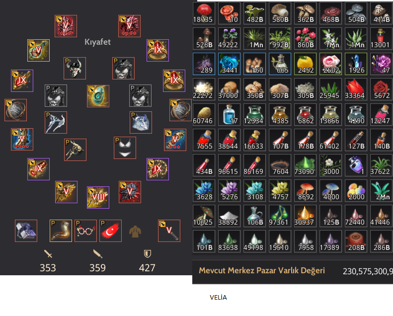Click the potato item with 60746
This screenshot has width=393, height=316.
pyautogui.click(x=204, y=114)
